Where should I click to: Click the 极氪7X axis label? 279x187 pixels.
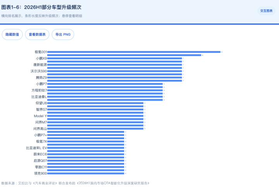(x=41, y=142)
